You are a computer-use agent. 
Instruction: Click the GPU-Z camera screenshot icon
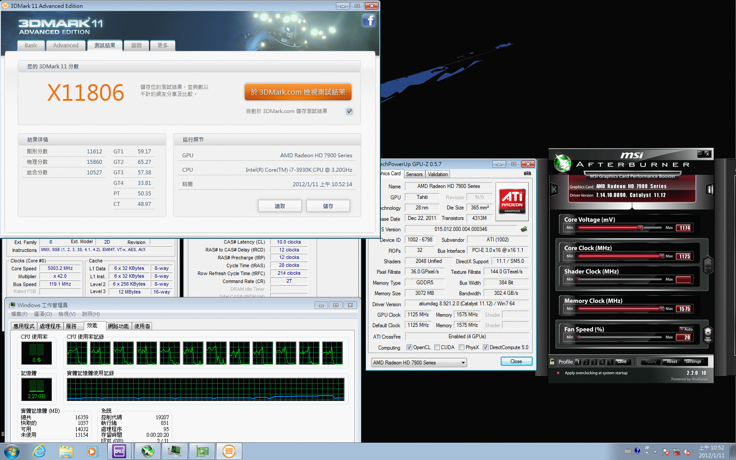527,173
